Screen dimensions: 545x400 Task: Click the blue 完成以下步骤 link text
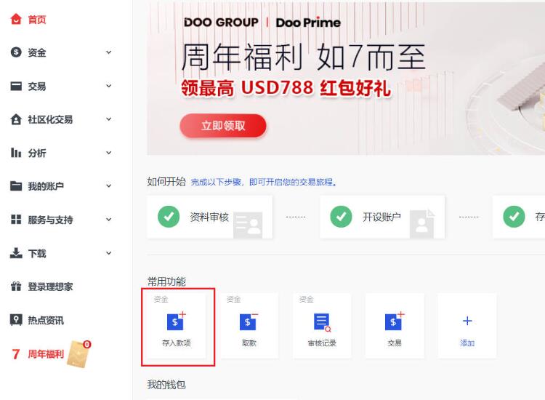tap(216, 183)
